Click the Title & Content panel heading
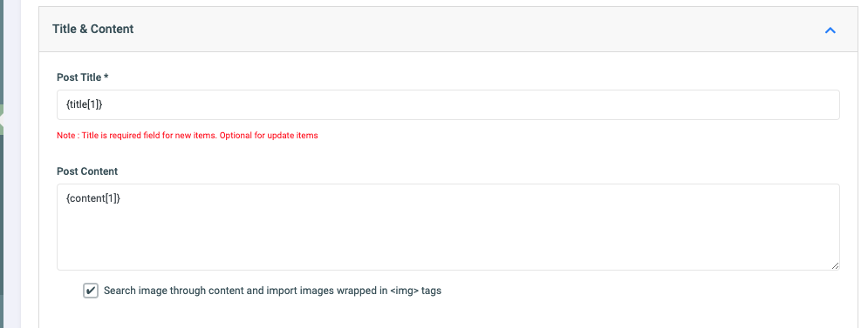 coord(93,30)
